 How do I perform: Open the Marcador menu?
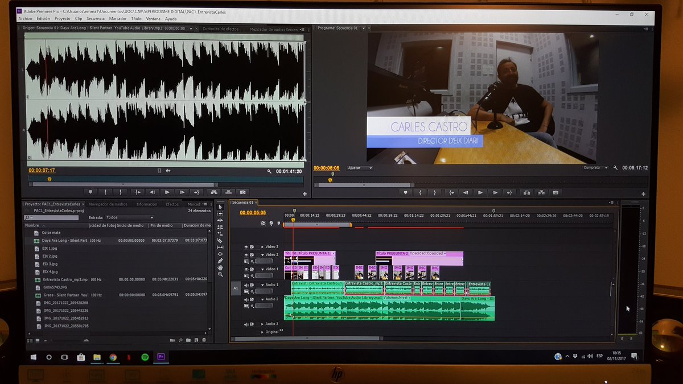point(118,19)
